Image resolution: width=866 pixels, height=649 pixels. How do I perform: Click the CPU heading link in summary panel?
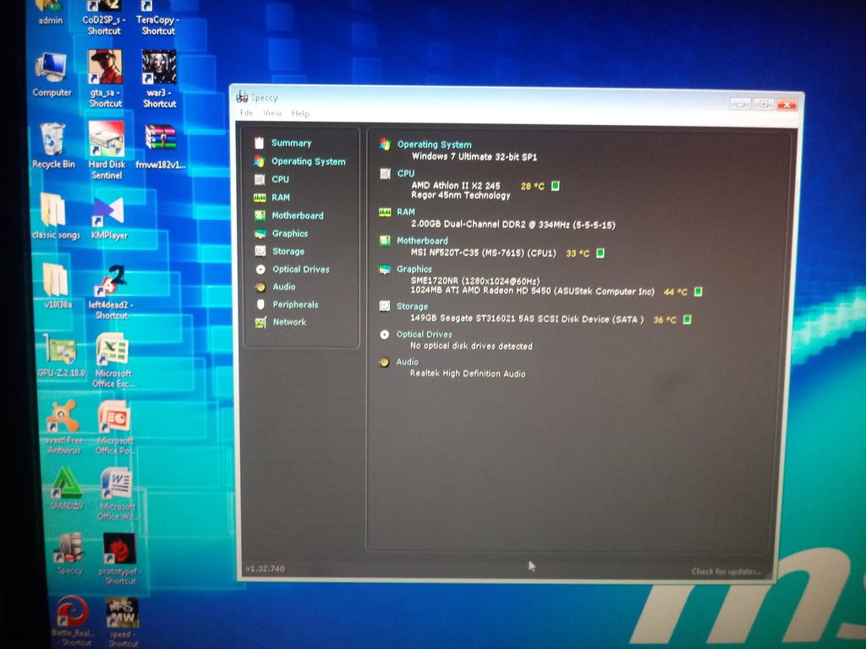pos(405,173)
